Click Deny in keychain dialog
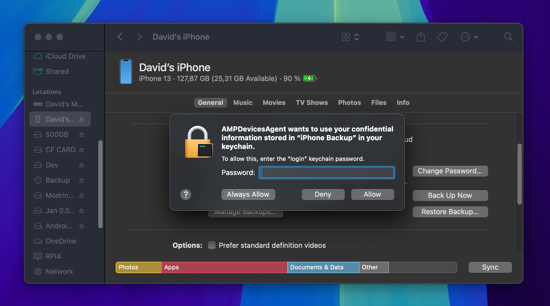 [x=323, y=195]
